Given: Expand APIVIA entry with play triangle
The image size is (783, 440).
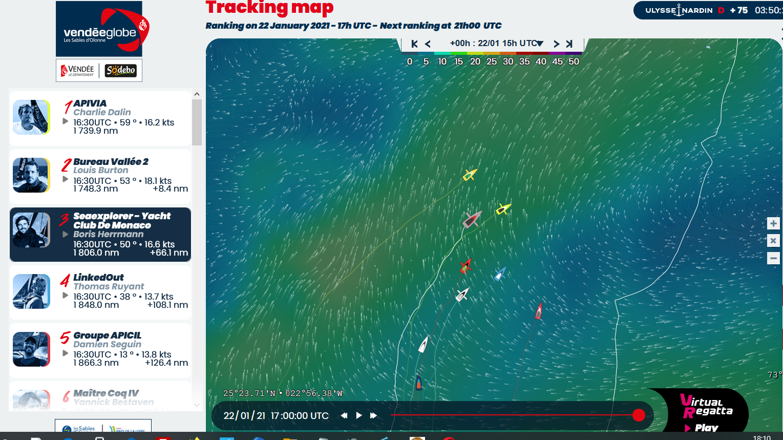Looking at the screenshot, I should click(x=65, y=121).
